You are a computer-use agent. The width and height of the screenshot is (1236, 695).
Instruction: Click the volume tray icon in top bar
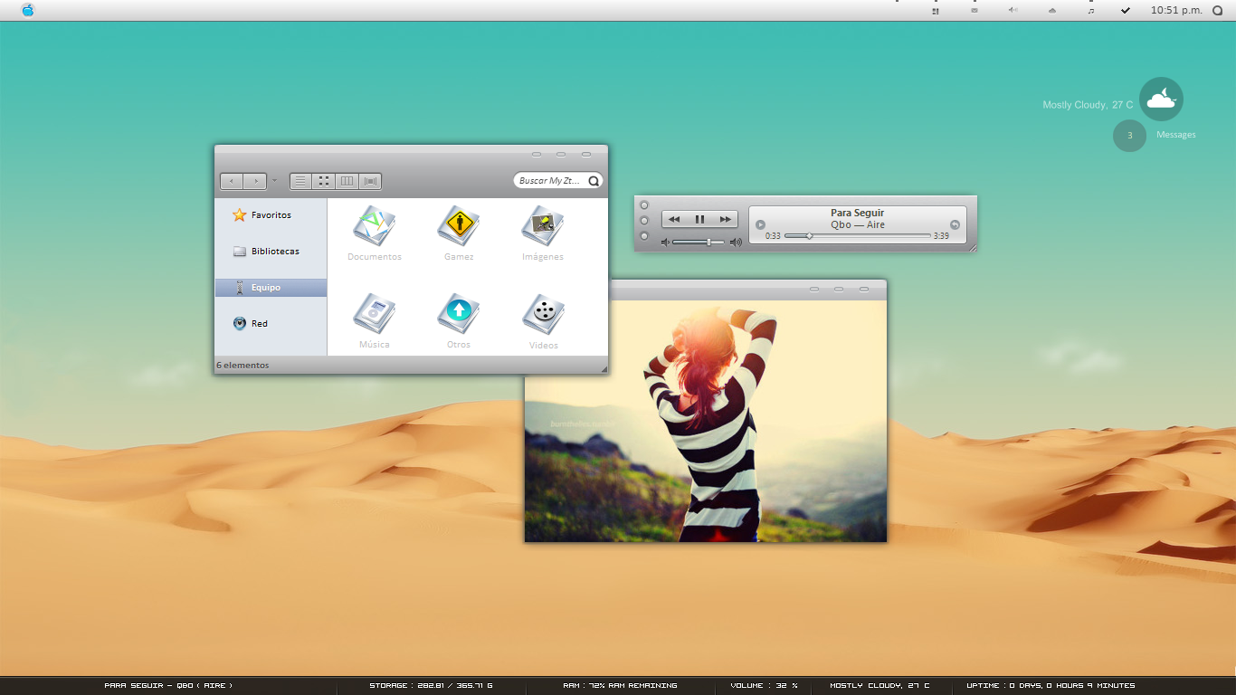coord(1013,11)
